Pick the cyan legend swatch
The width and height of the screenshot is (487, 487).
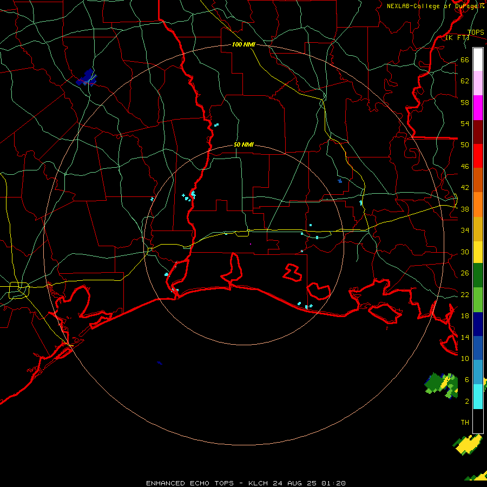[478, 397]
